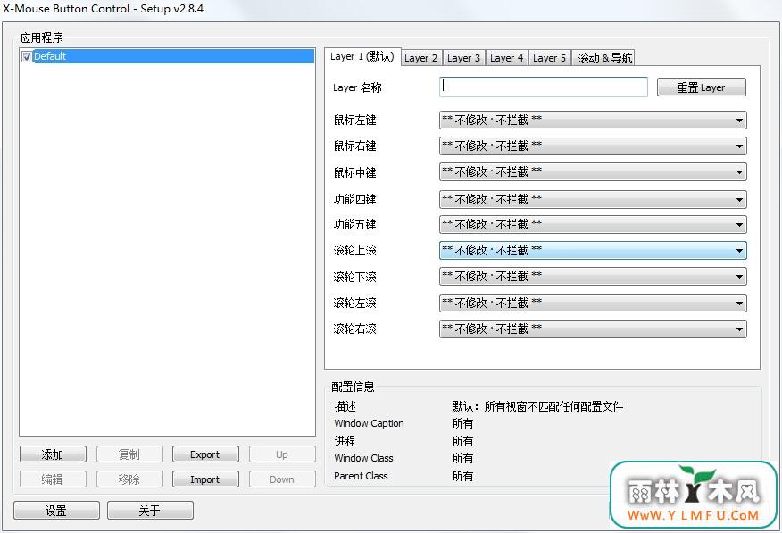Viewport: 782px width, 533px height.
Task: Toggle the Default profile checkbox
Action: 28,57
